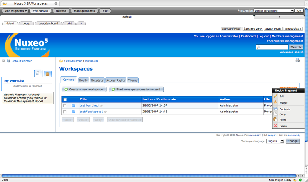308x182 pixels.
Task: Switch to the print canvas tab
Action: 69,23
